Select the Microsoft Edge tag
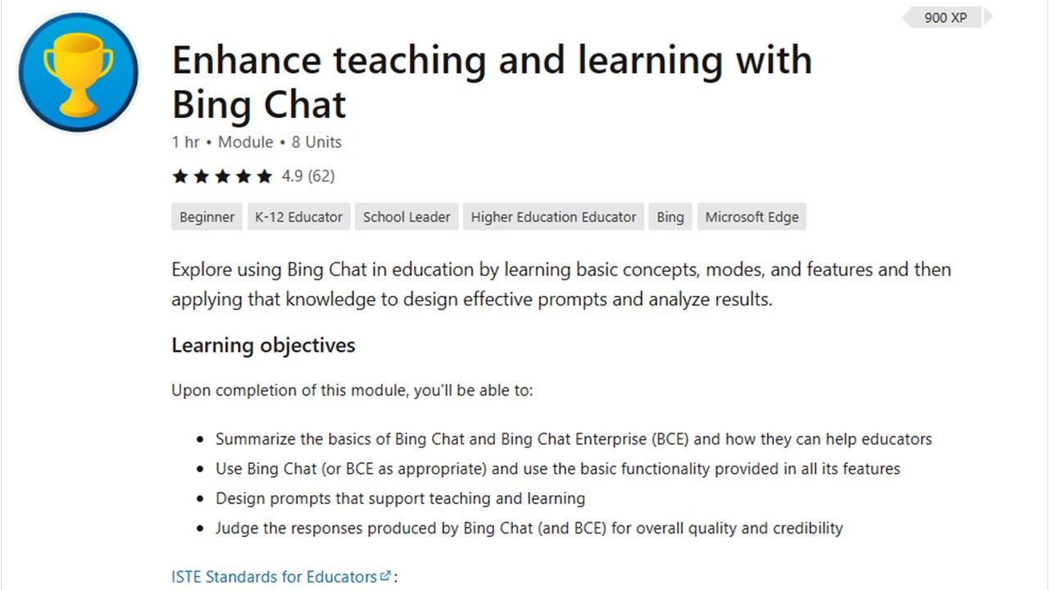Screen dimensions: 1049x590 pos(752,217)
